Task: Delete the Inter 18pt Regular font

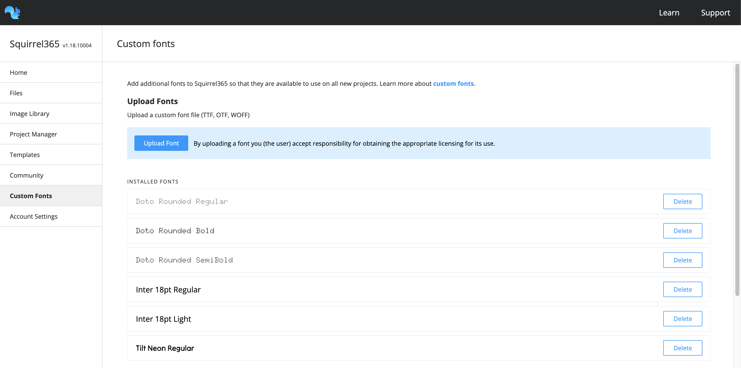Action: 683,289
